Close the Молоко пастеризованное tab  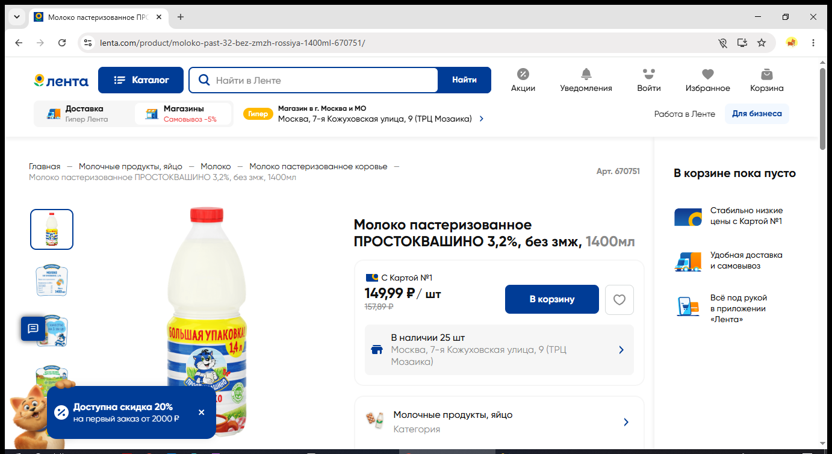[159, 17]
